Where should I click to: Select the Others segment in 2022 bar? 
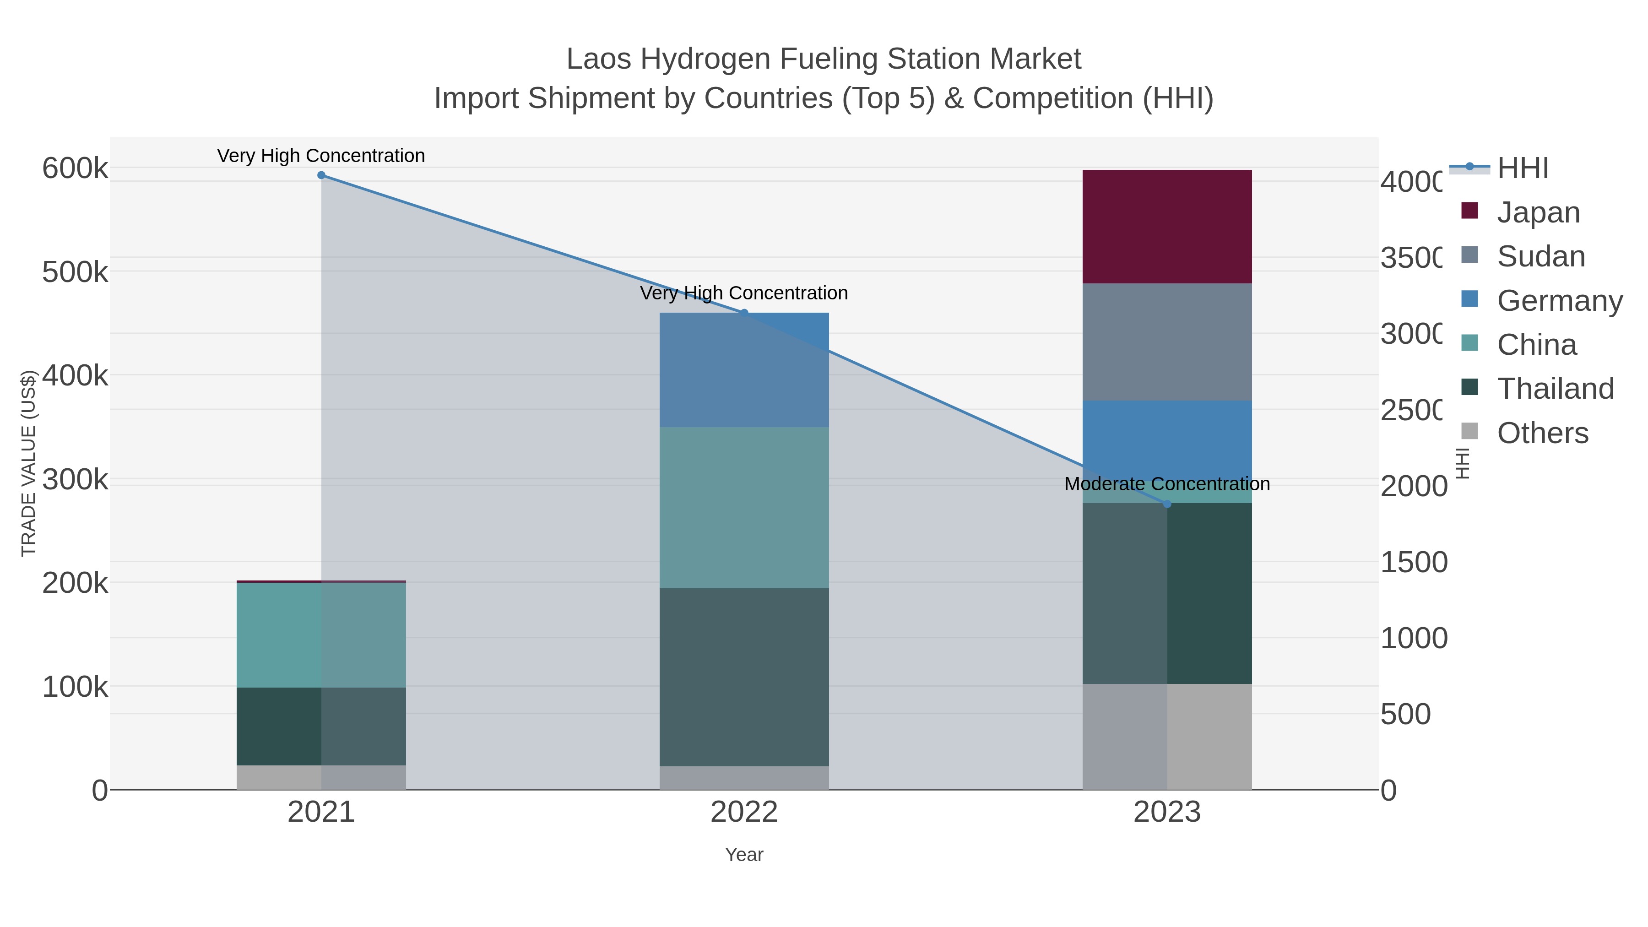(744, 778)
